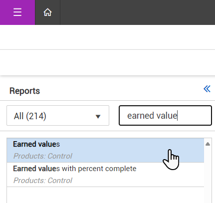215x203 pixels.
Task: Click the report list scrollbar track
Action: coord(208,175)
